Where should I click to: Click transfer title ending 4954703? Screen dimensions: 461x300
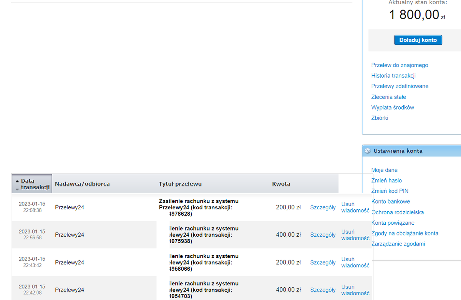[204, 290]
